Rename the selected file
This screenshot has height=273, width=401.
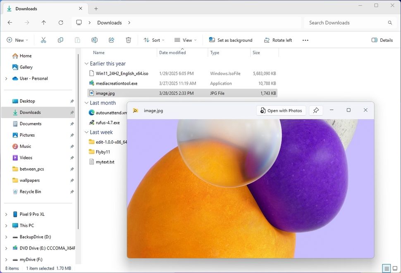[x=94, y=40]
